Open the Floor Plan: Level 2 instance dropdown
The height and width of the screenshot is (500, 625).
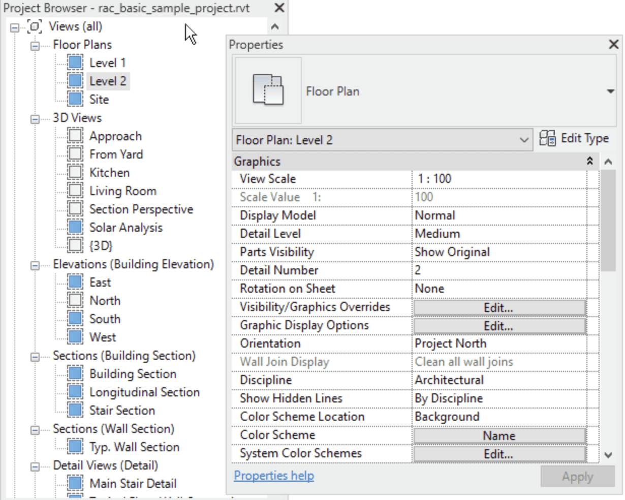coord(524,140)
